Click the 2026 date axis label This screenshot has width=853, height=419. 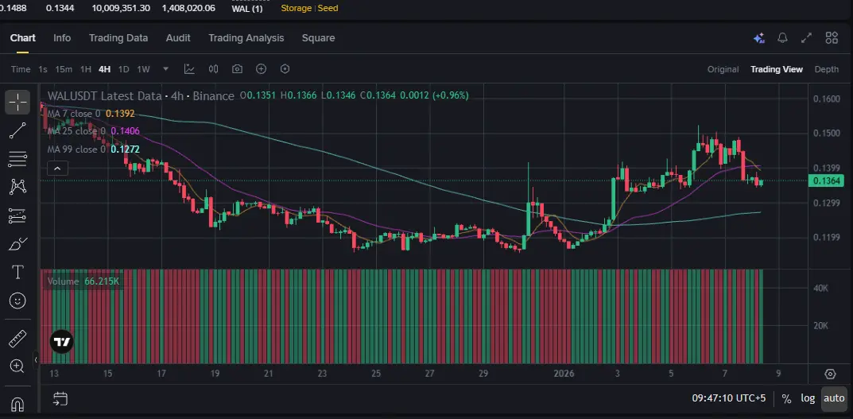coord(564,374)
